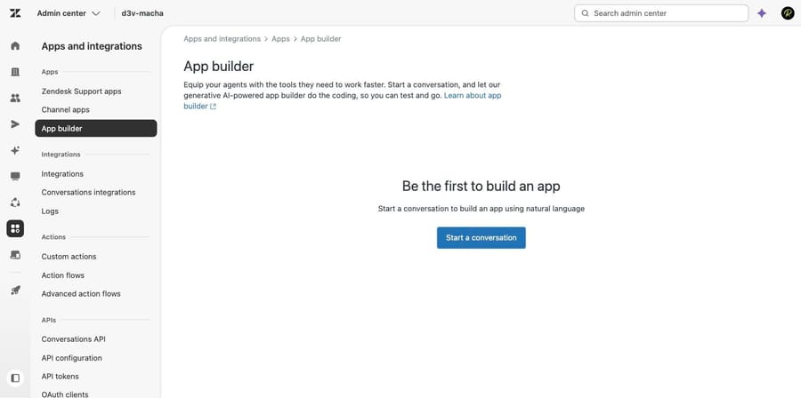Click the App builder page heading

219,67
